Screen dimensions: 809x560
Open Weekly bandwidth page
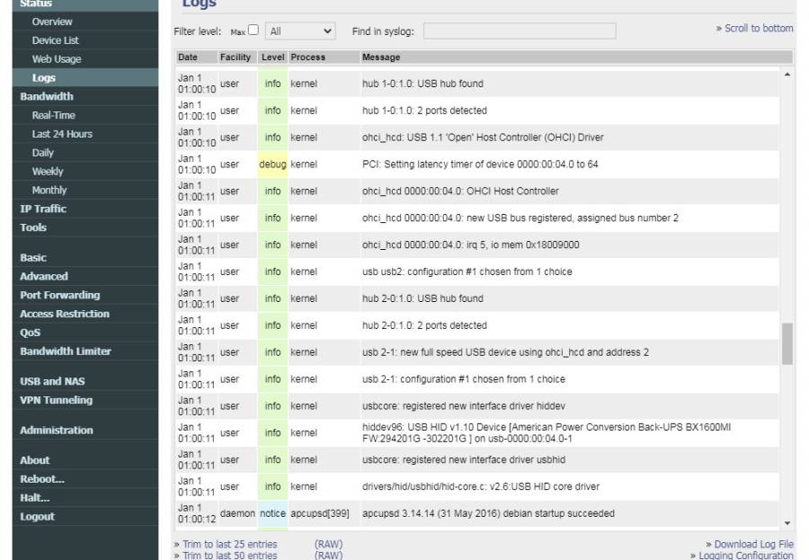(48, 171)
